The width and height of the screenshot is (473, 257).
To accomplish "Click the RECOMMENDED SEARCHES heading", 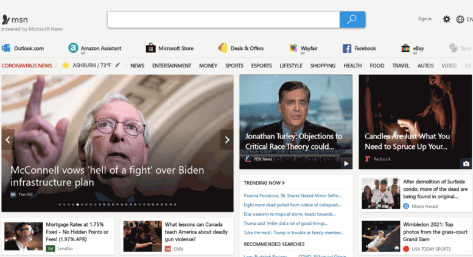I will 274,244.
